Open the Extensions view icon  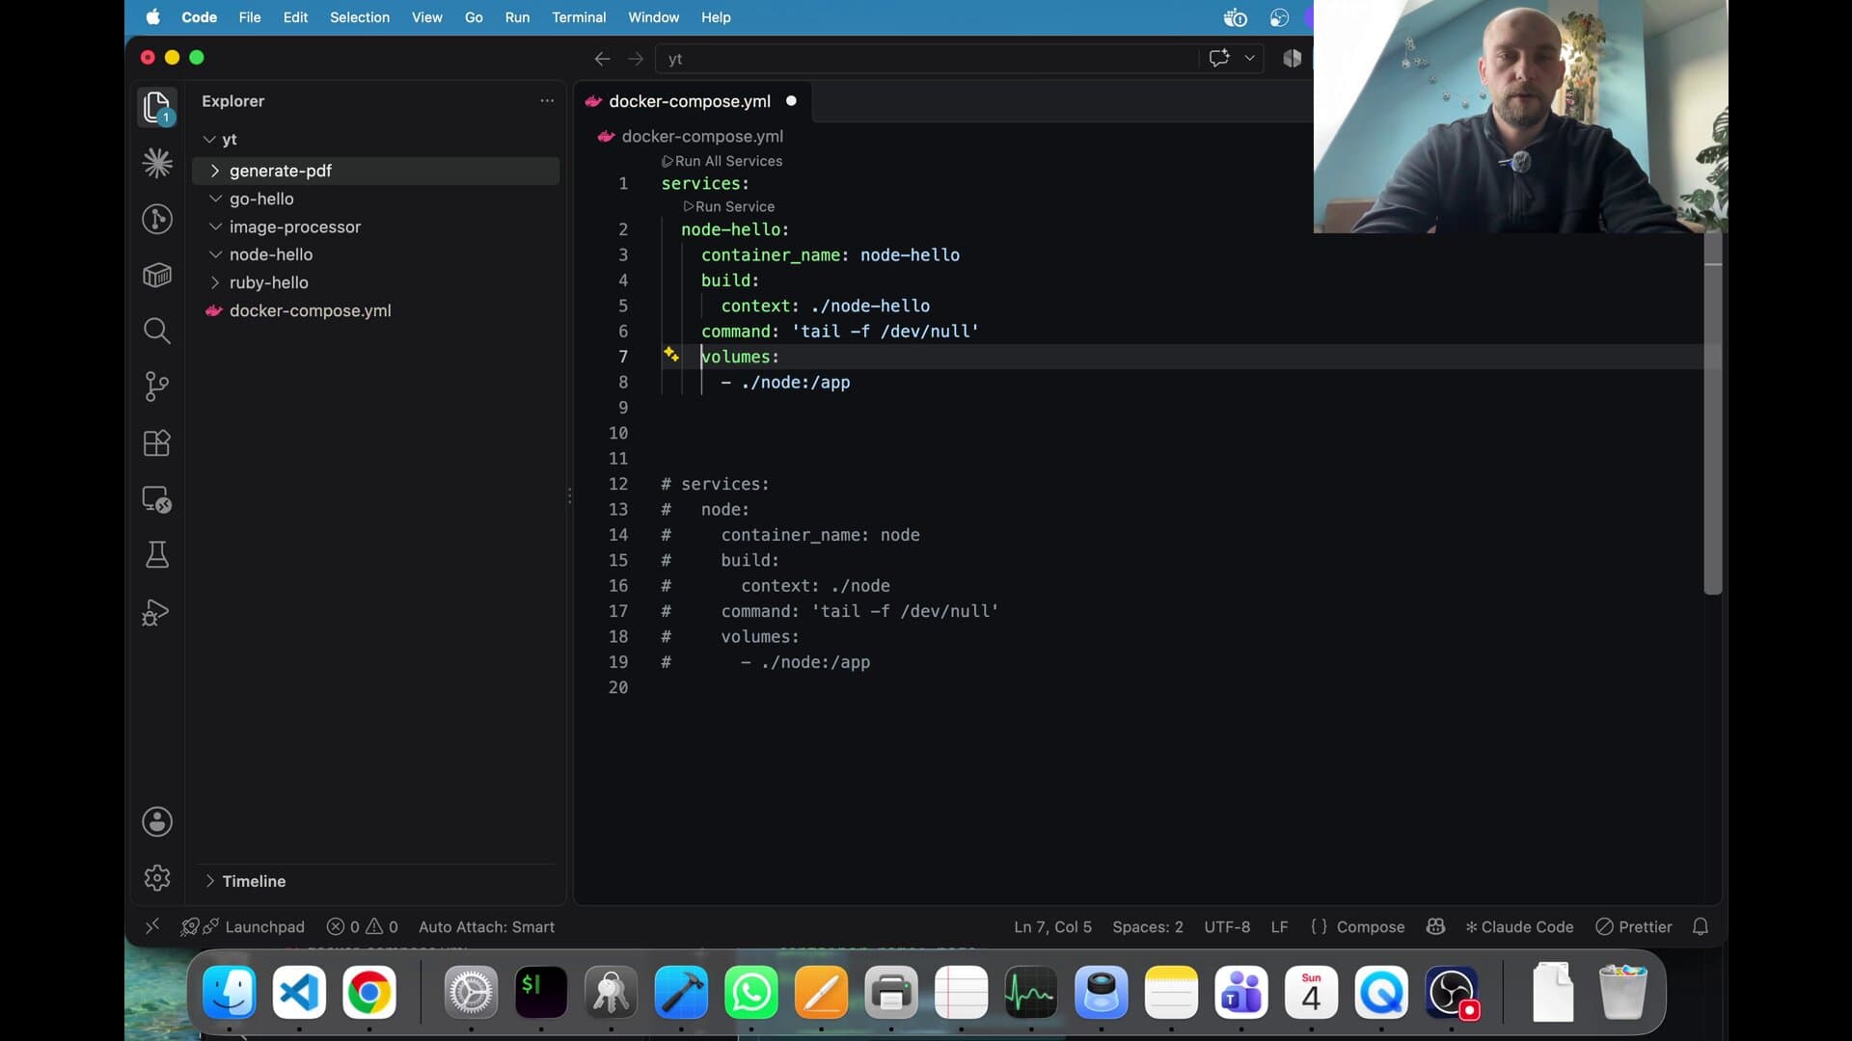157,442
